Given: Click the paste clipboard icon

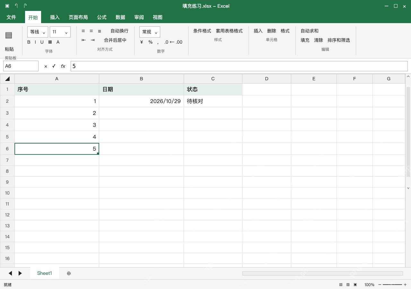Looking at the screenshot, I should coord(9,35).
